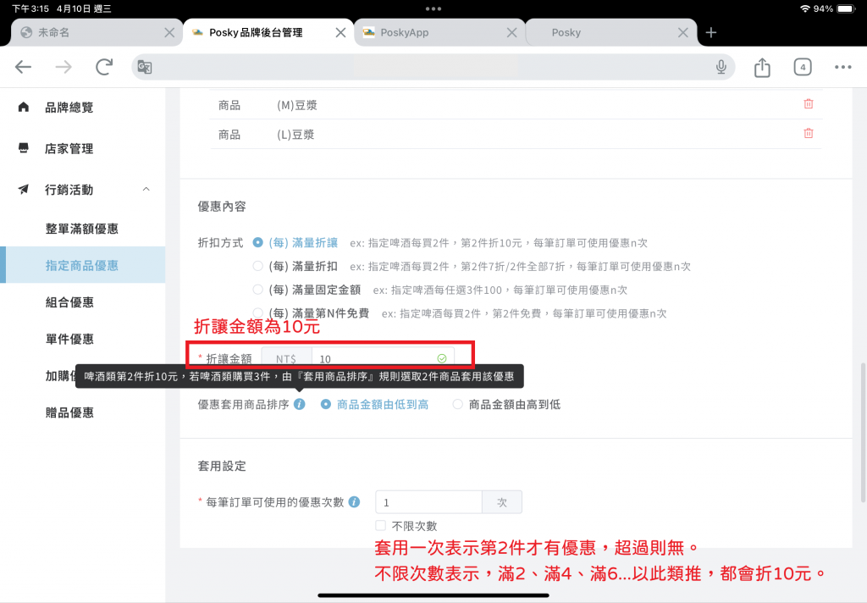
Task: Click the page vertical scrollbar
Action: click(x=863, y=432)
